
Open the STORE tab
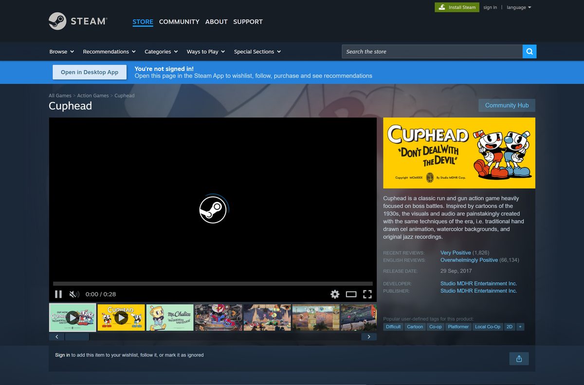pyautogui.click(x=143, y=22)
